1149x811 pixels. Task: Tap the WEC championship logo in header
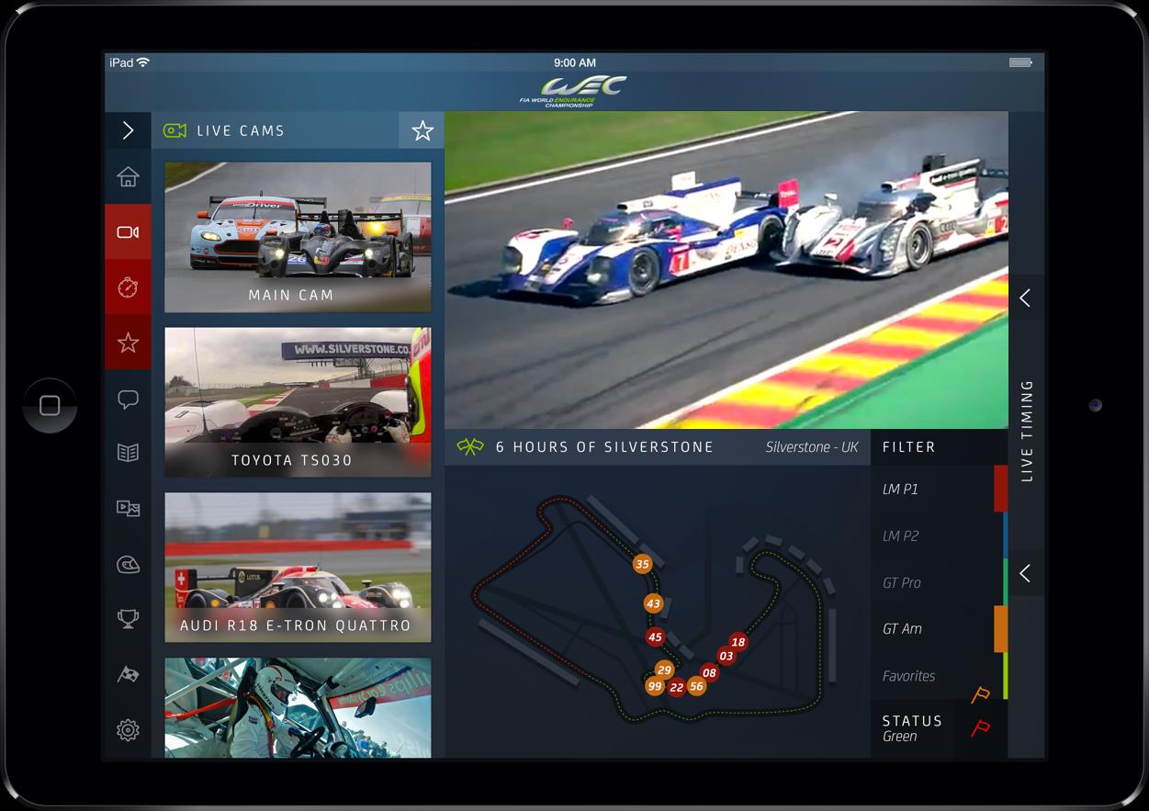(x=572, y=92)
